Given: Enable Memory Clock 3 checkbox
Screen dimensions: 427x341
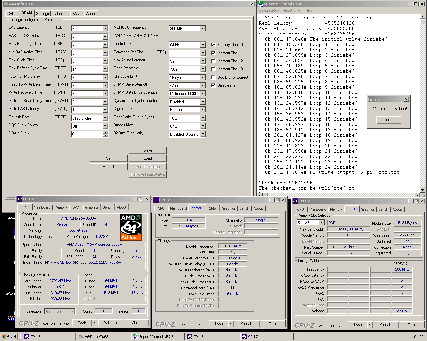Looking at the screenshot, I should pos(213,69).
